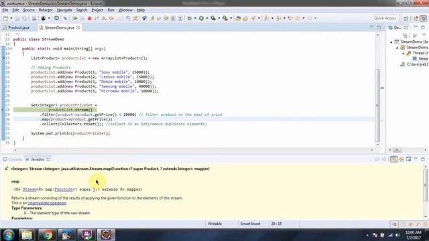Select the Debug perspective button
This screenshot has width=429, height=241.
coord(423,18)
